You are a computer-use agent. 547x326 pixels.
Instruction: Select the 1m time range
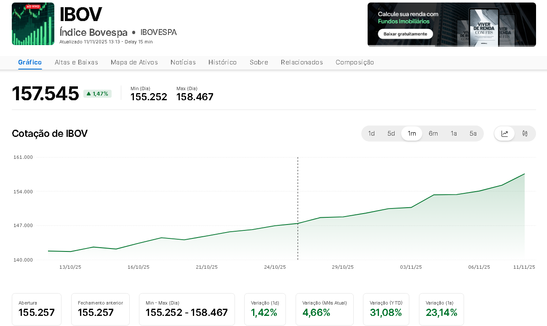tap(412, 134)
